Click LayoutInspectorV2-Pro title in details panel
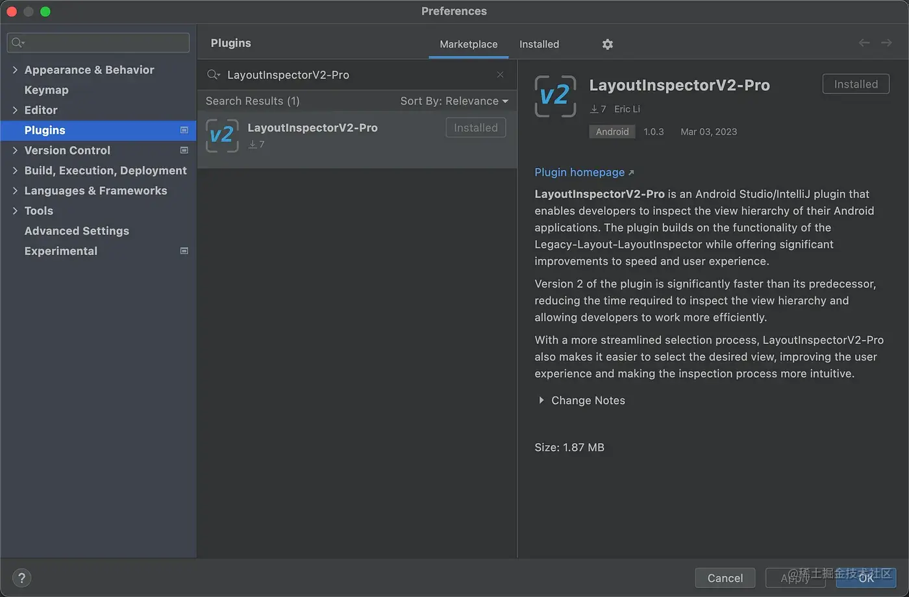This screenshot has height=597, width=909. pos(679,85)
